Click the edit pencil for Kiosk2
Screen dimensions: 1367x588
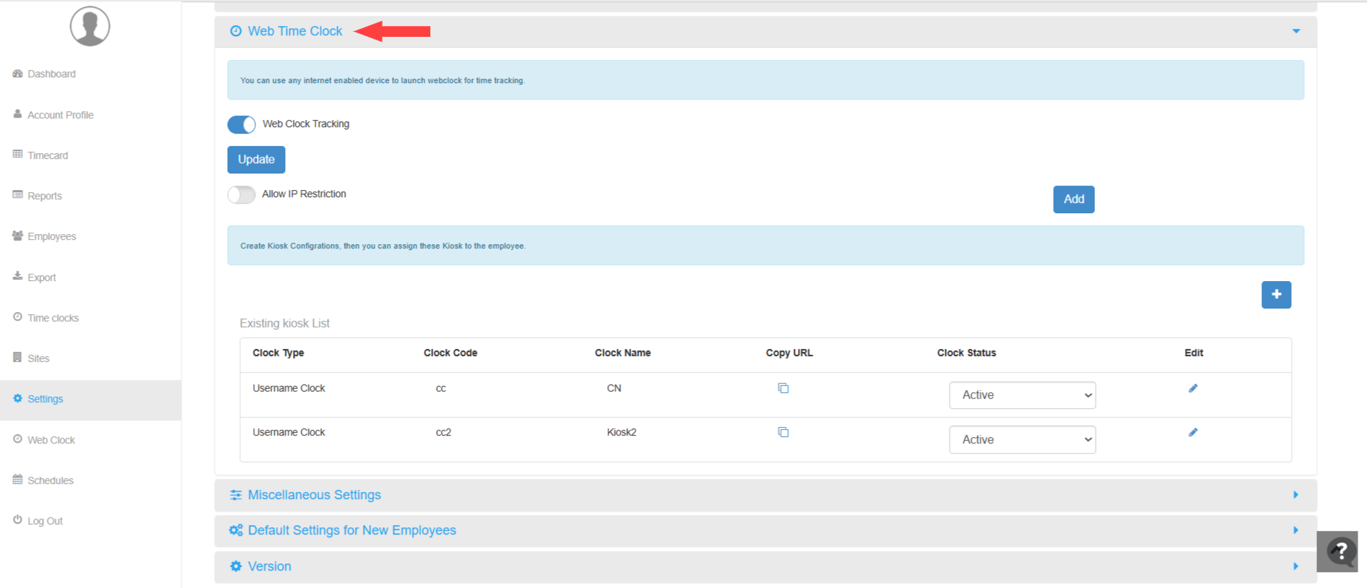pyautogui.click(x=1193, y=433)
